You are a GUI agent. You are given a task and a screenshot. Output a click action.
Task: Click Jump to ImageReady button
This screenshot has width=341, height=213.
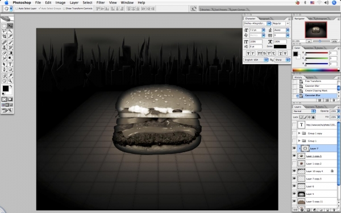[7, 110]
